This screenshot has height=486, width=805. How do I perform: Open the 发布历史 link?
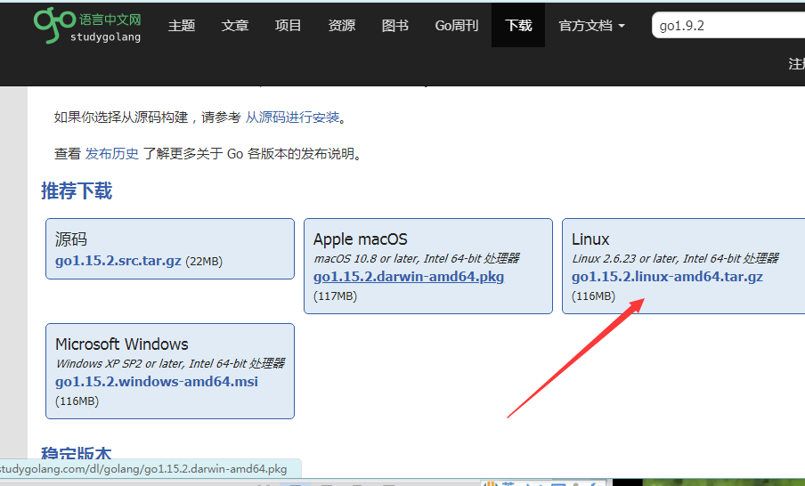pyautogui.click(x=112, y=154)
